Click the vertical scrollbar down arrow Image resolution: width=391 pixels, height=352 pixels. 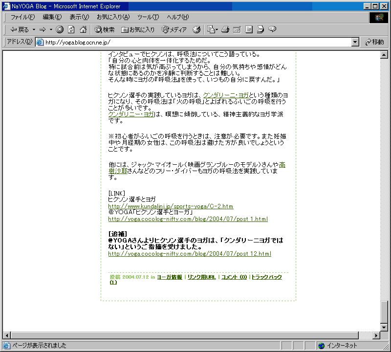384,327
